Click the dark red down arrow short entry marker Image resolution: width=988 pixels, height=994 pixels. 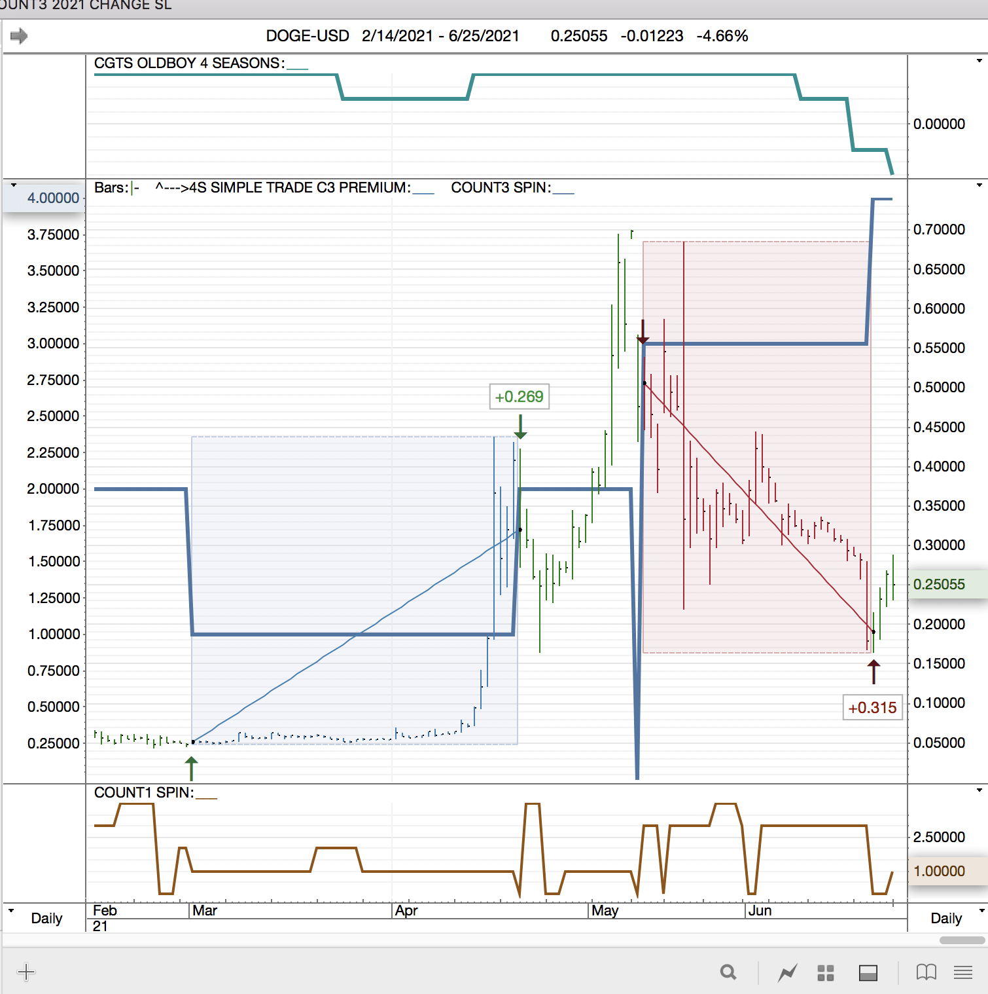pyautogui.click(x=643, y=332)
